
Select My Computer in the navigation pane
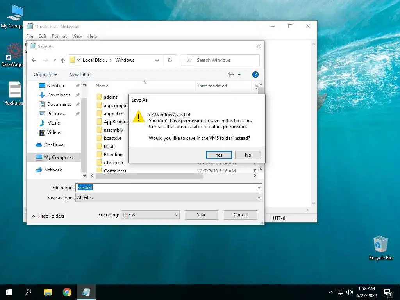[59, 157]
